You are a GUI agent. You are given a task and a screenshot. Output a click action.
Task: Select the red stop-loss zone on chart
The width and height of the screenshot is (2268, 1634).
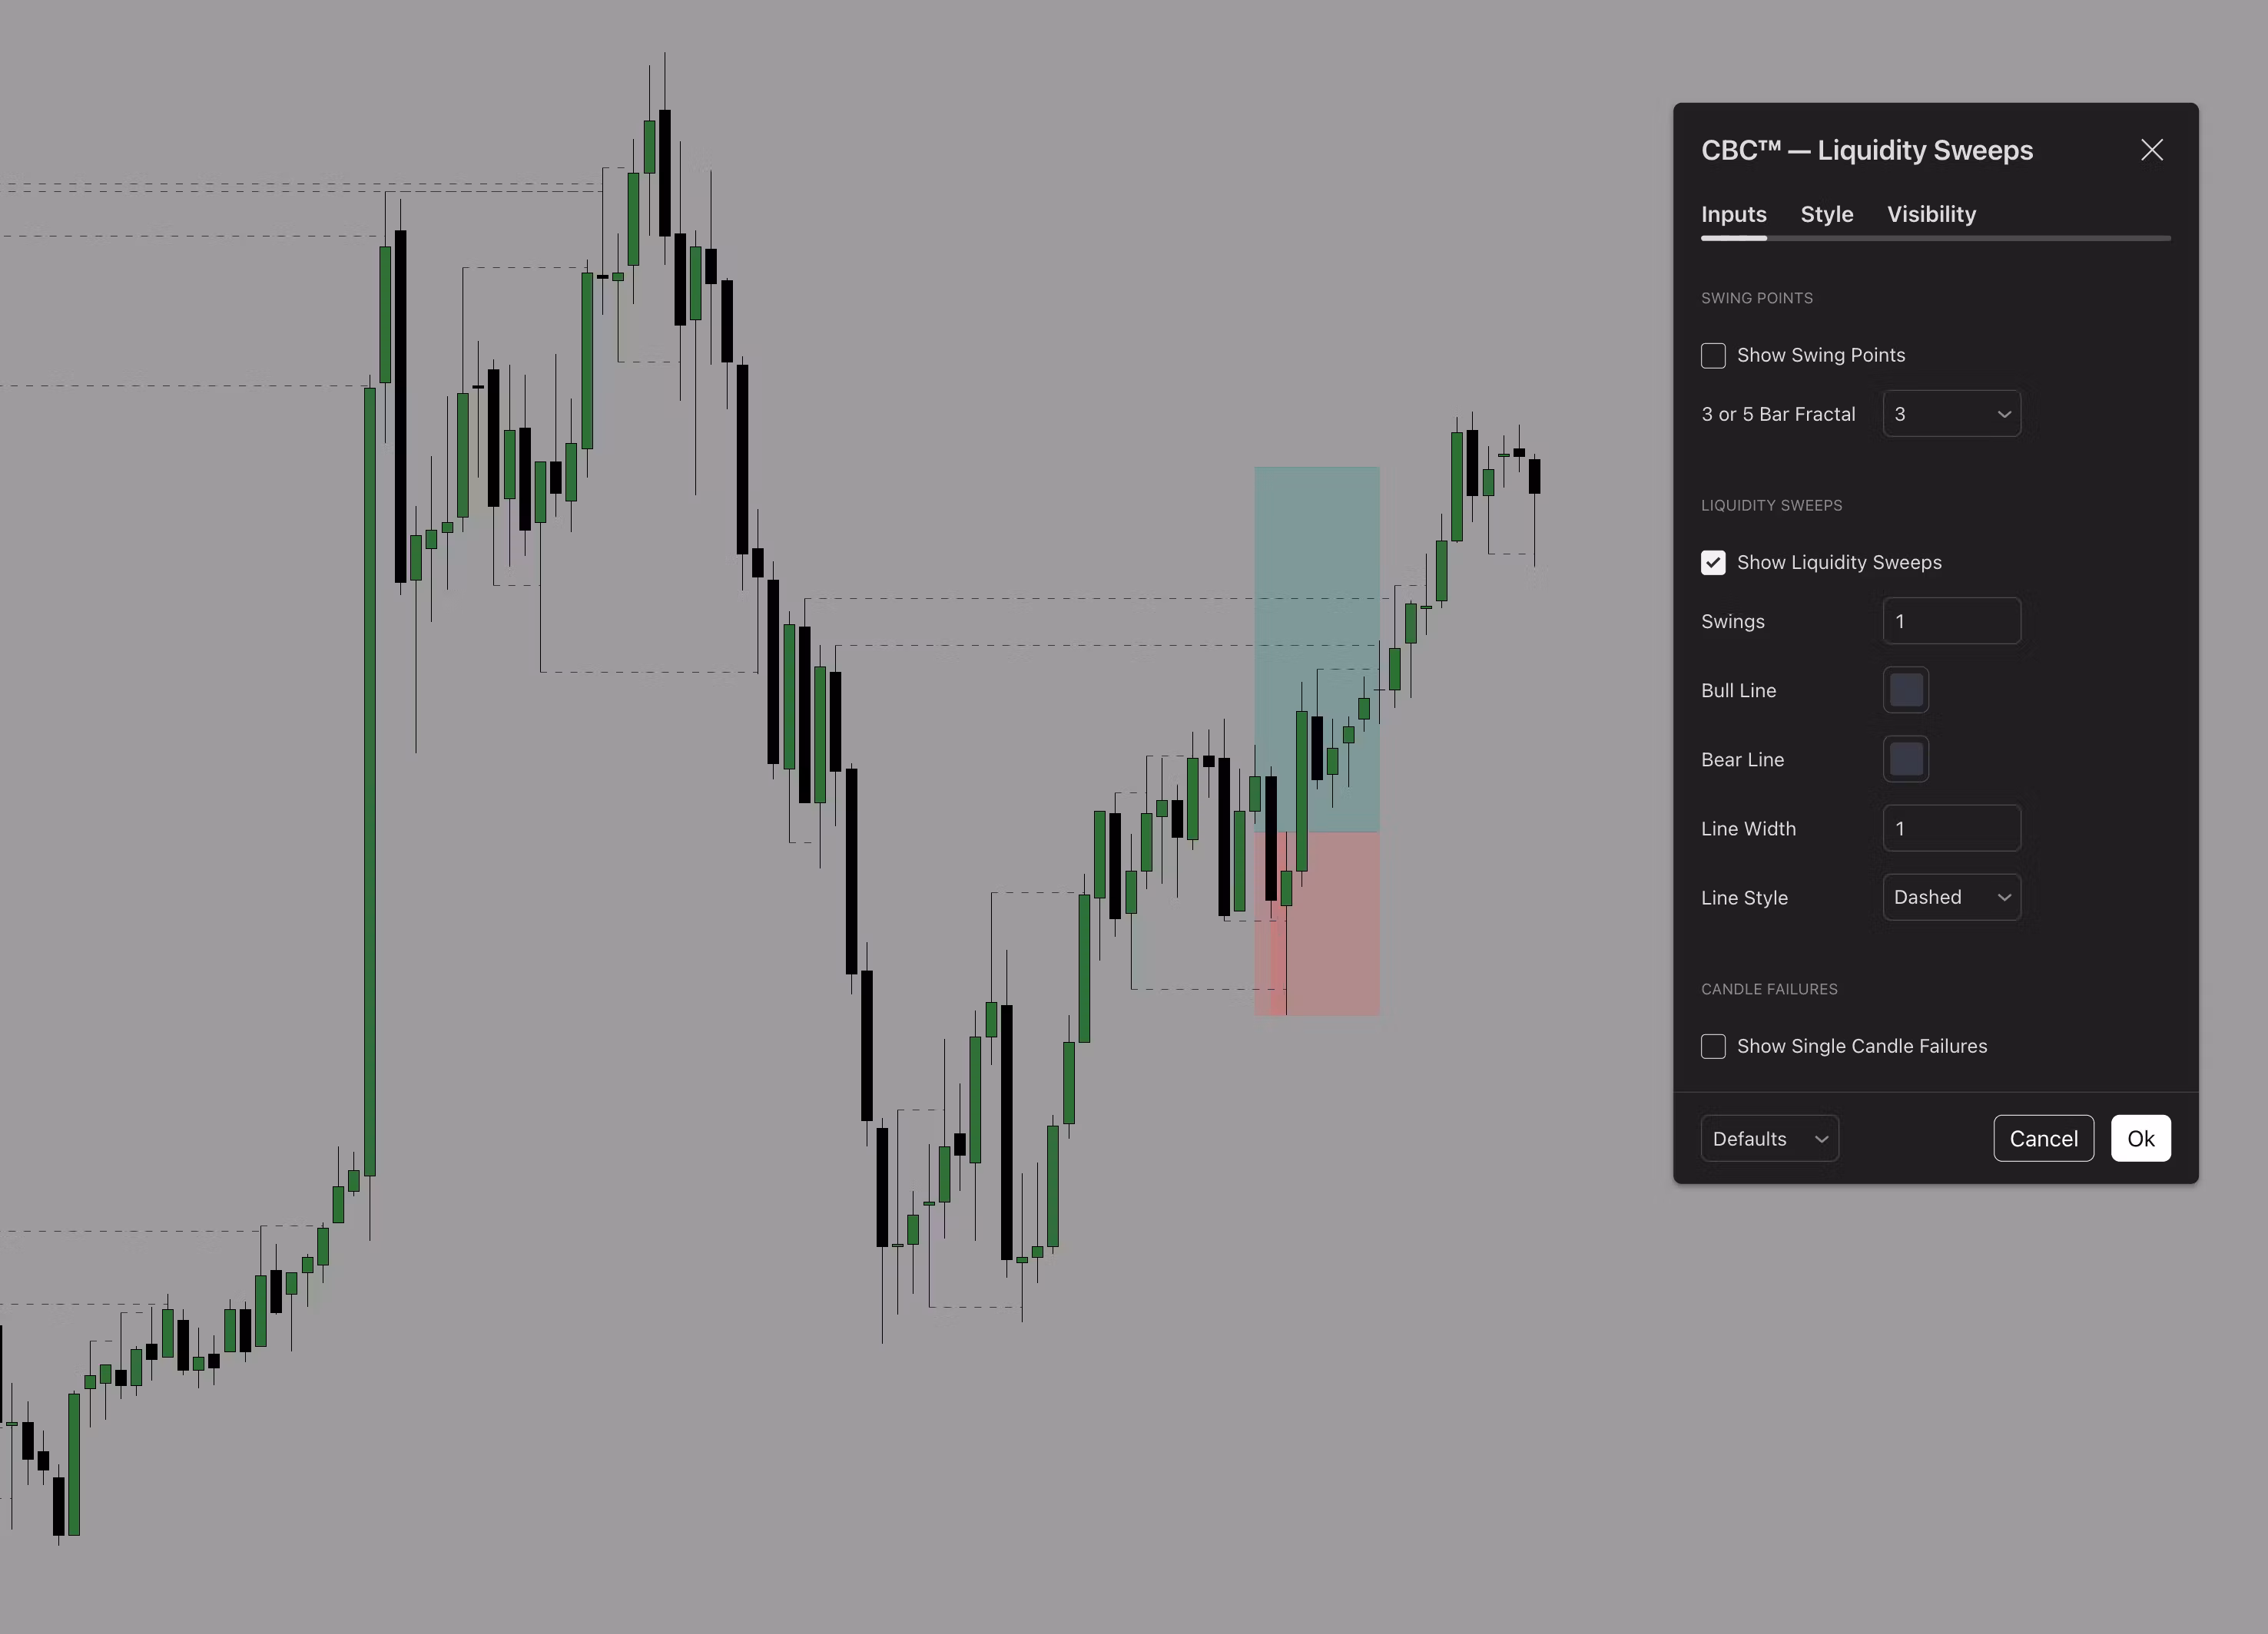pos(1317,925)
